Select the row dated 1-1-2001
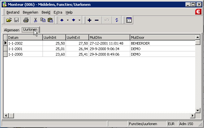Viewport: 204px width, 128px height. 99,49
